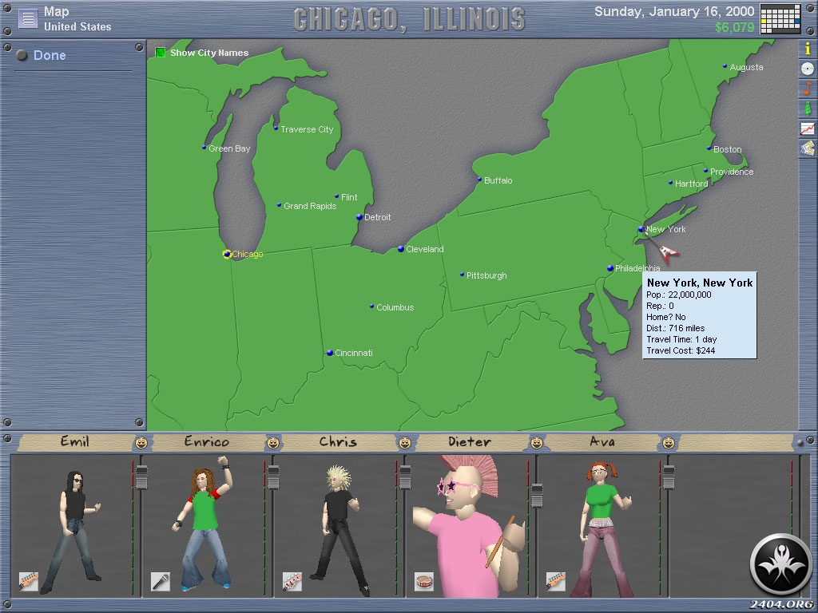Open the red line chart icon
Viewport: 818px width, 613px height.
808,129
